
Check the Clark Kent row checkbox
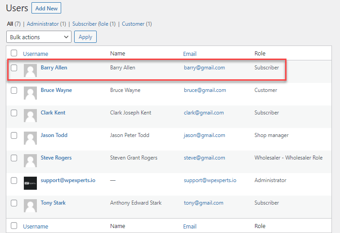[14, 113]
